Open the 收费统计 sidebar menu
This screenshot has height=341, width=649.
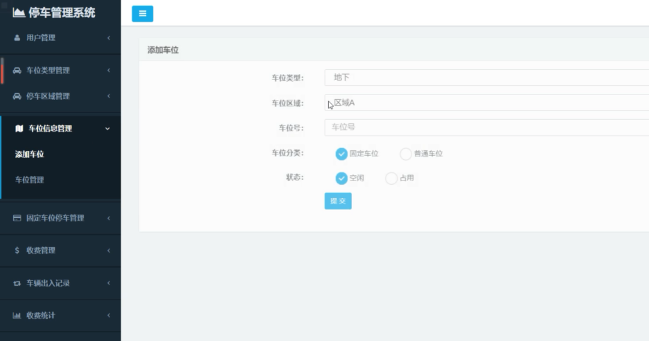click(x=61, y=315)
